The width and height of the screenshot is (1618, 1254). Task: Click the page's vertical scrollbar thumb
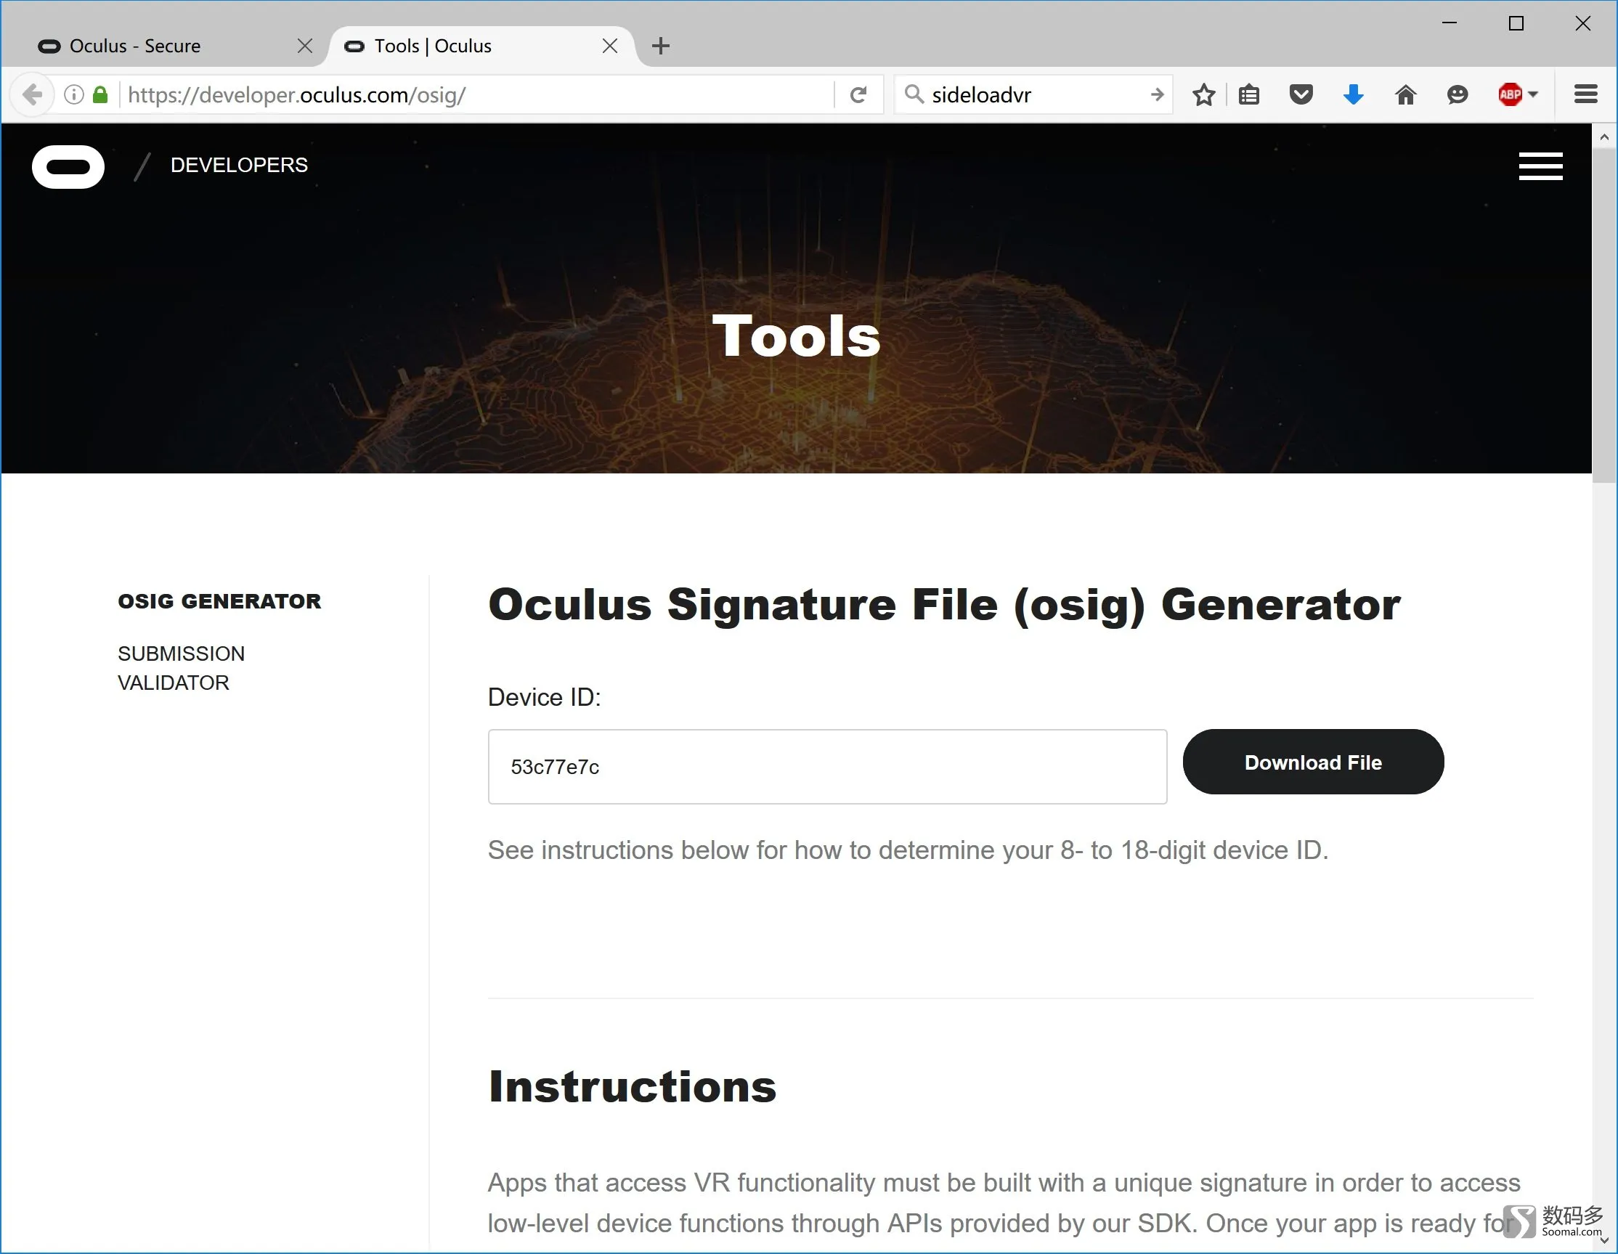coord(1604,315)
